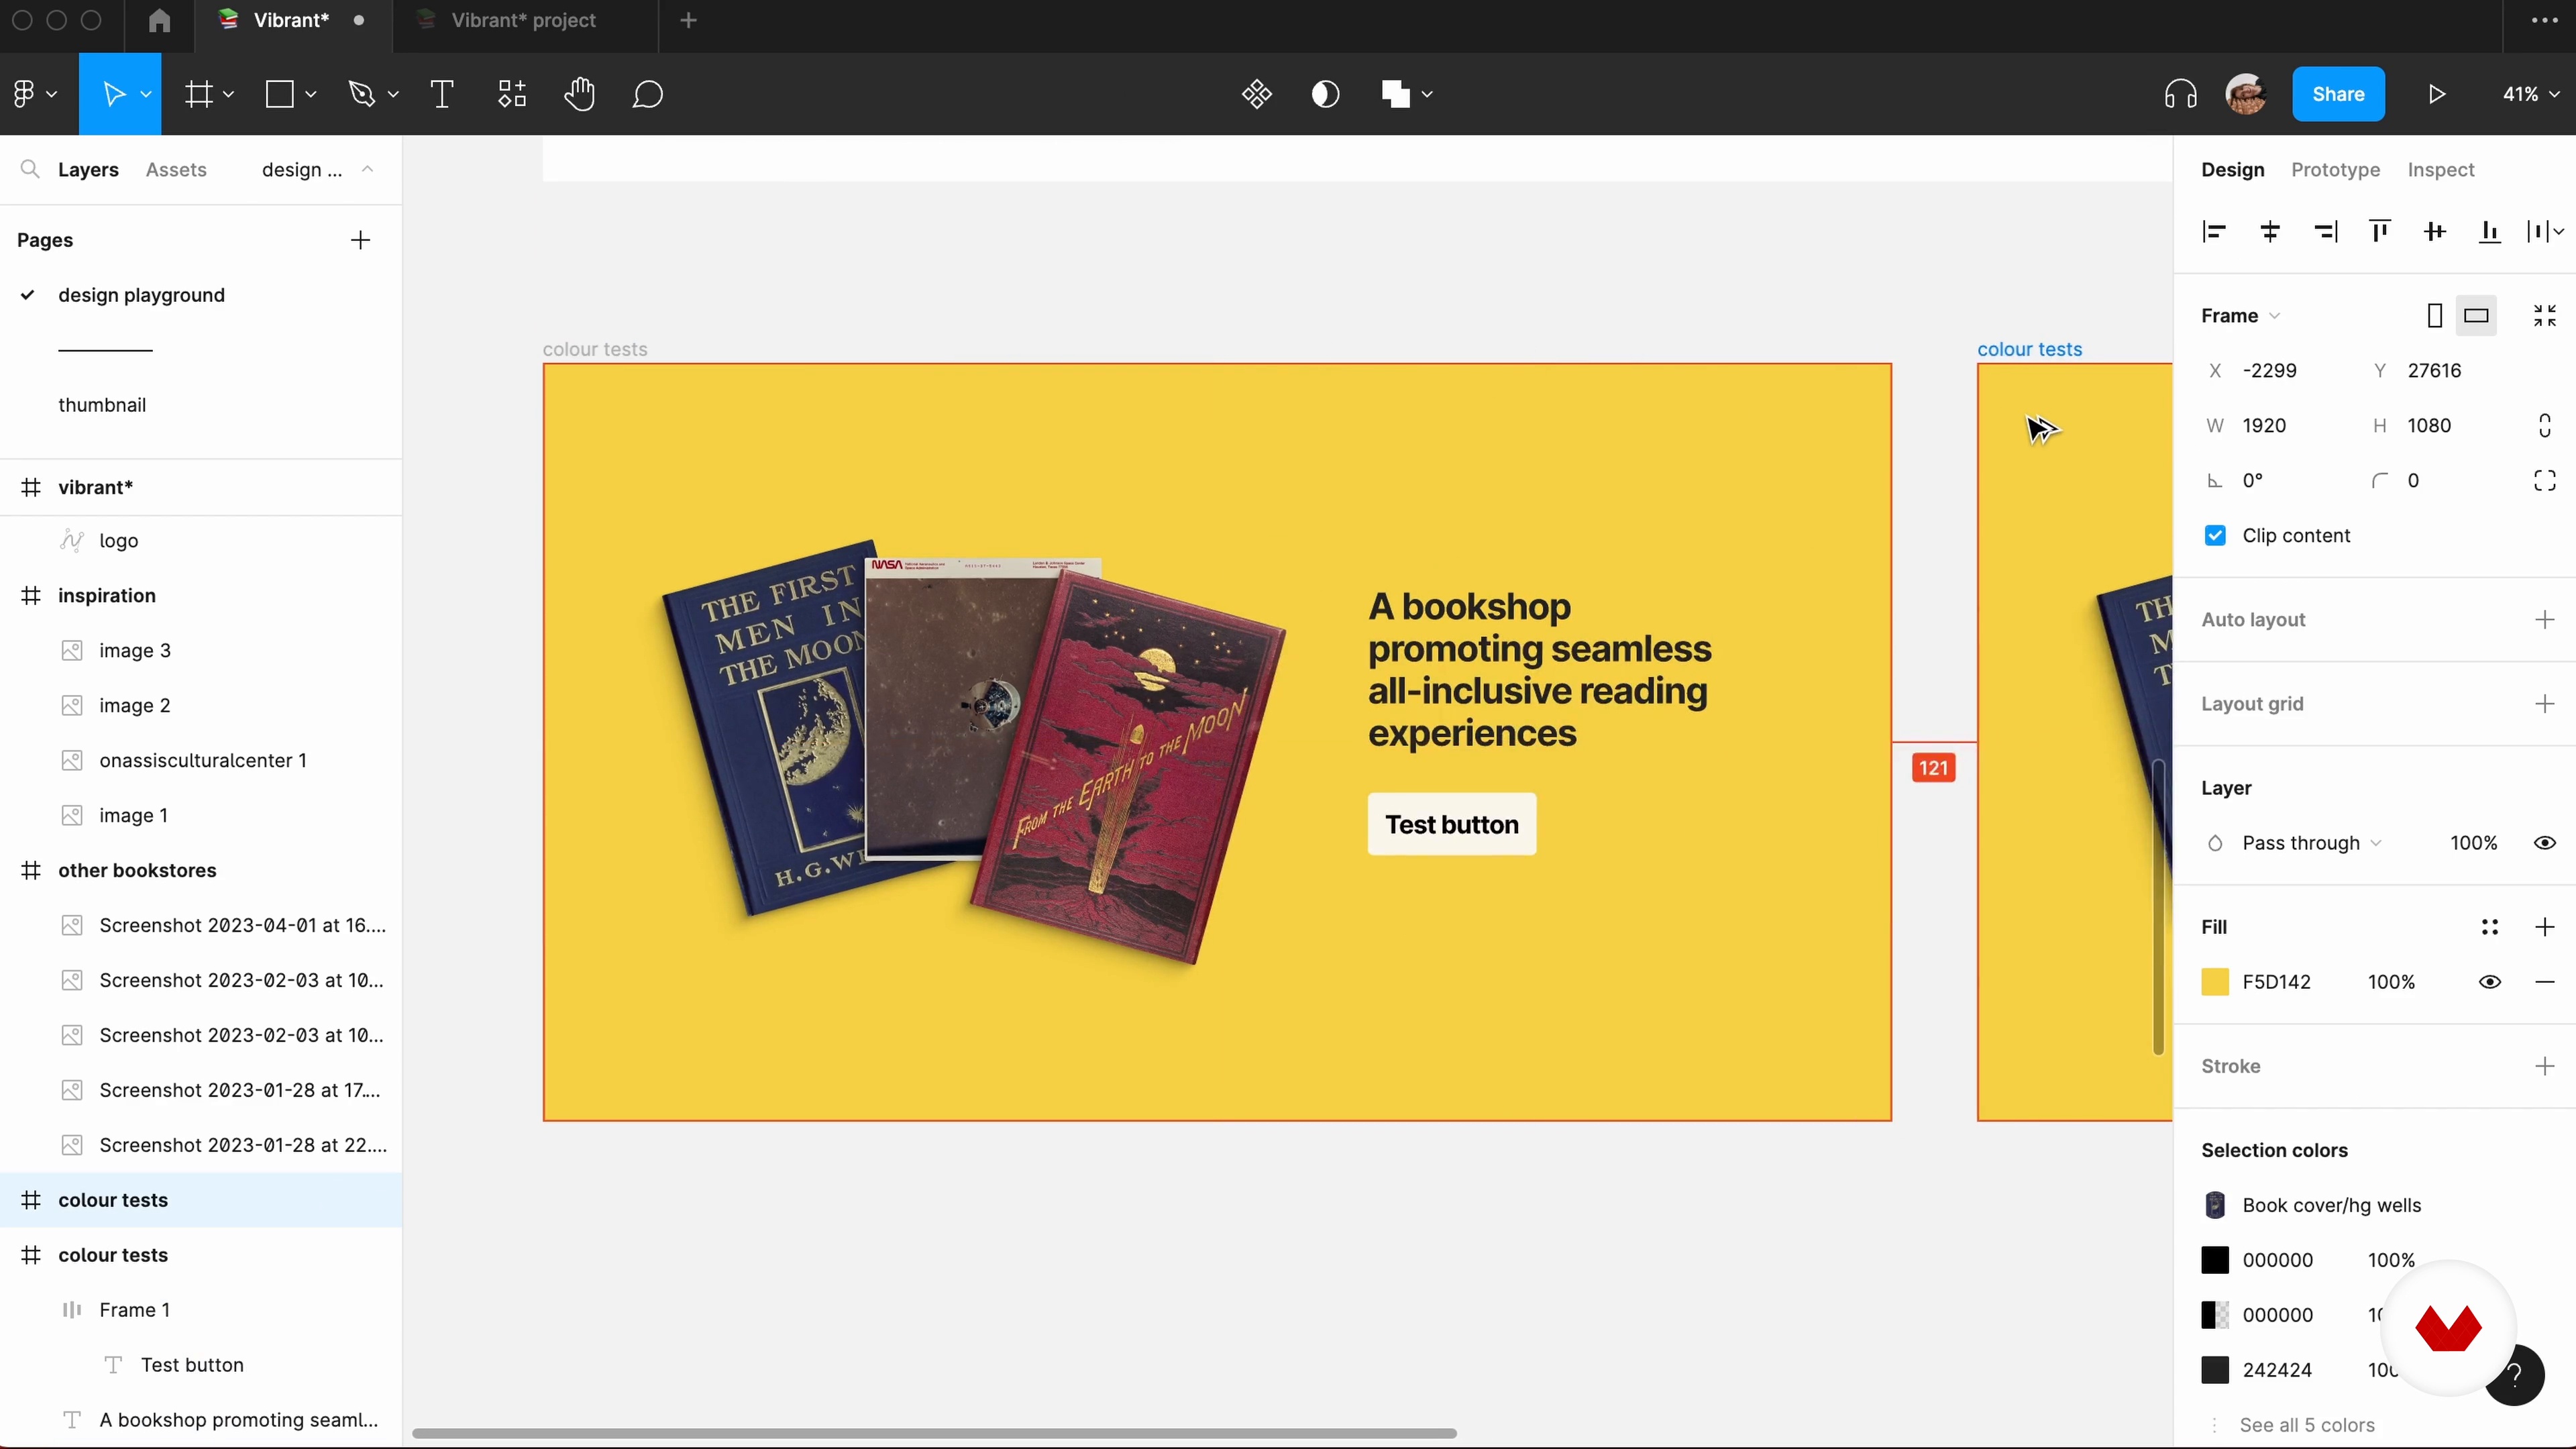
Task: Click the Use as mask icon
Action: click(x=1325, y=94)
